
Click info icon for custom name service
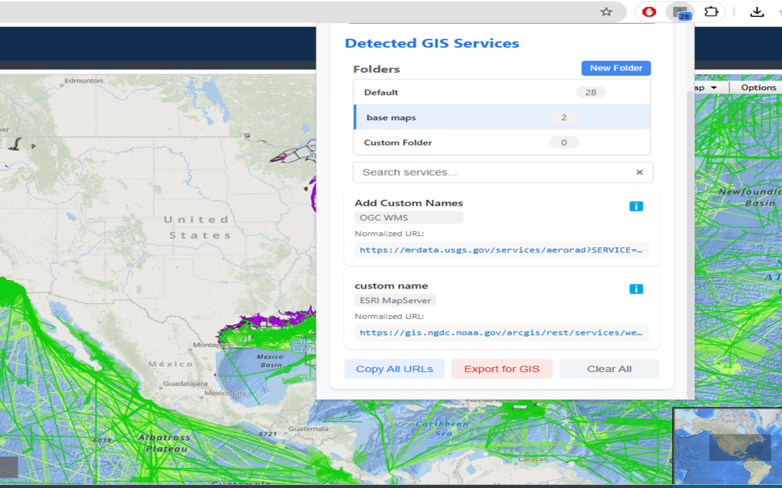636,289
